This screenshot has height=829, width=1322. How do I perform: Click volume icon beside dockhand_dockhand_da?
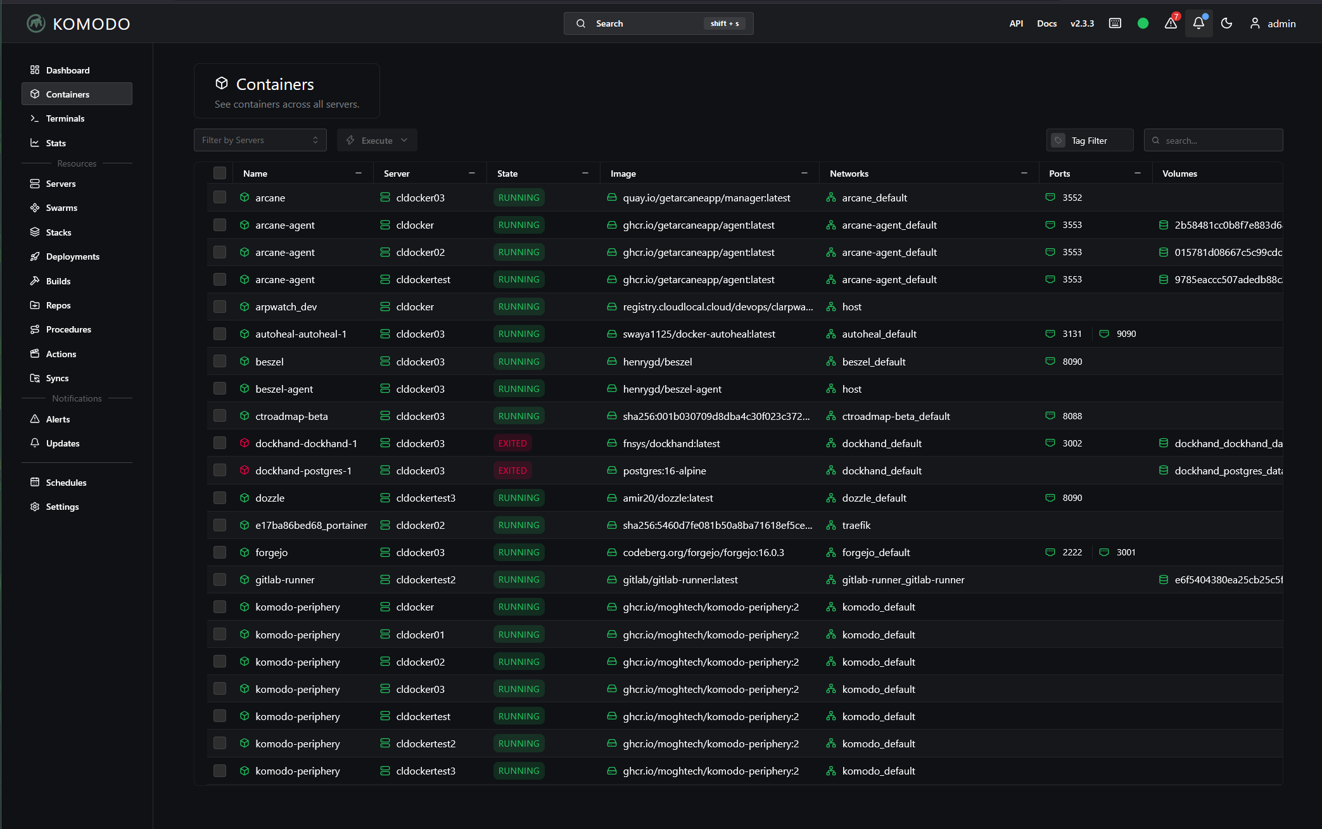tap(1164, 443)
